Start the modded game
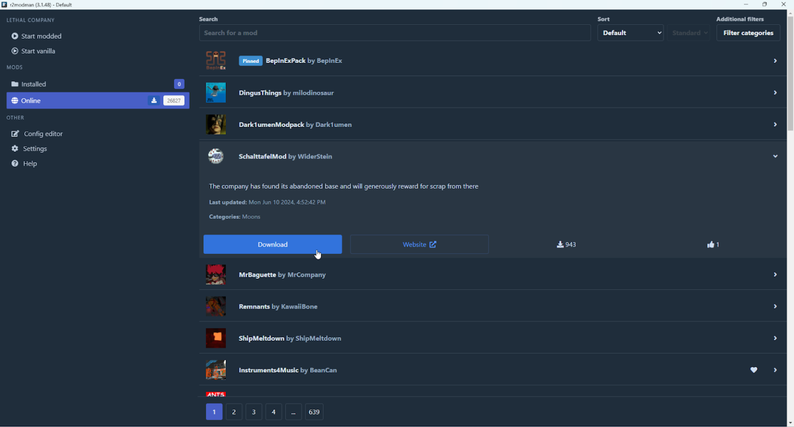Image resolution: width=794 pixels, height=427 pixels. (x=37, y=36)
